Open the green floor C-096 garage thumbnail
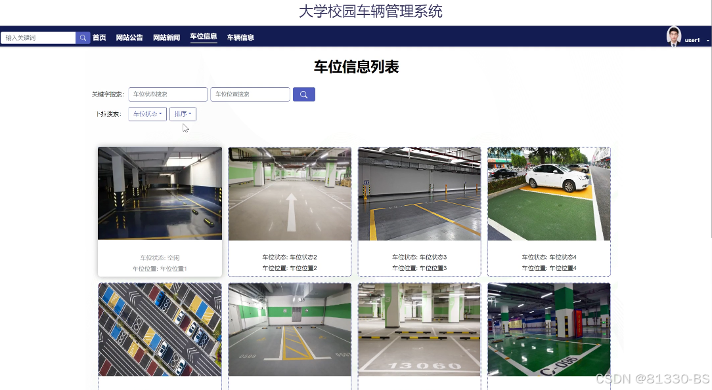This screenshot has width=712, height=390. tap(549, 330)
